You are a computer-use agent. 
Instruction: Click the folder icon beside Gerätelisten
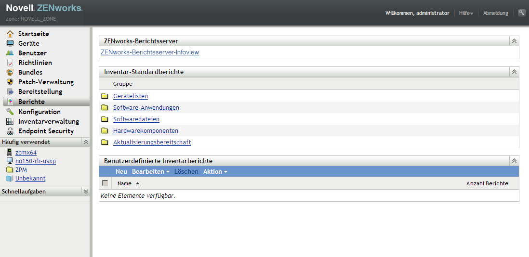(105, 96)
